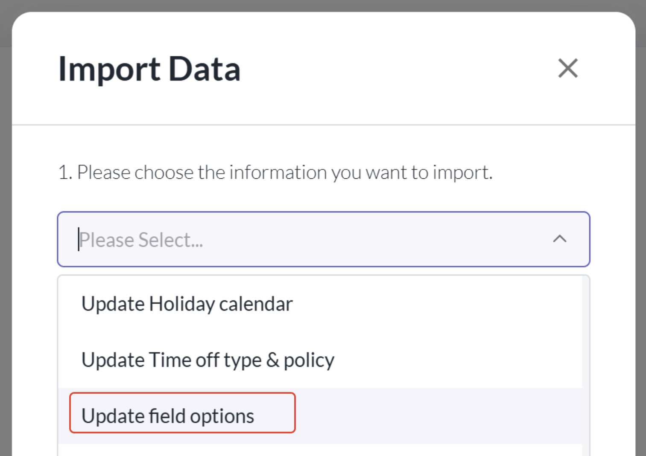Viewport: 646px width, 456px height.
Task: Click the Import Data heading
Action: pyautogui.click(x=149, y=69)
